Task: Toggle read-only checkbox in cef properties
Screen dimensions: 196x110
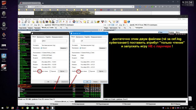Action: [78, 71]
